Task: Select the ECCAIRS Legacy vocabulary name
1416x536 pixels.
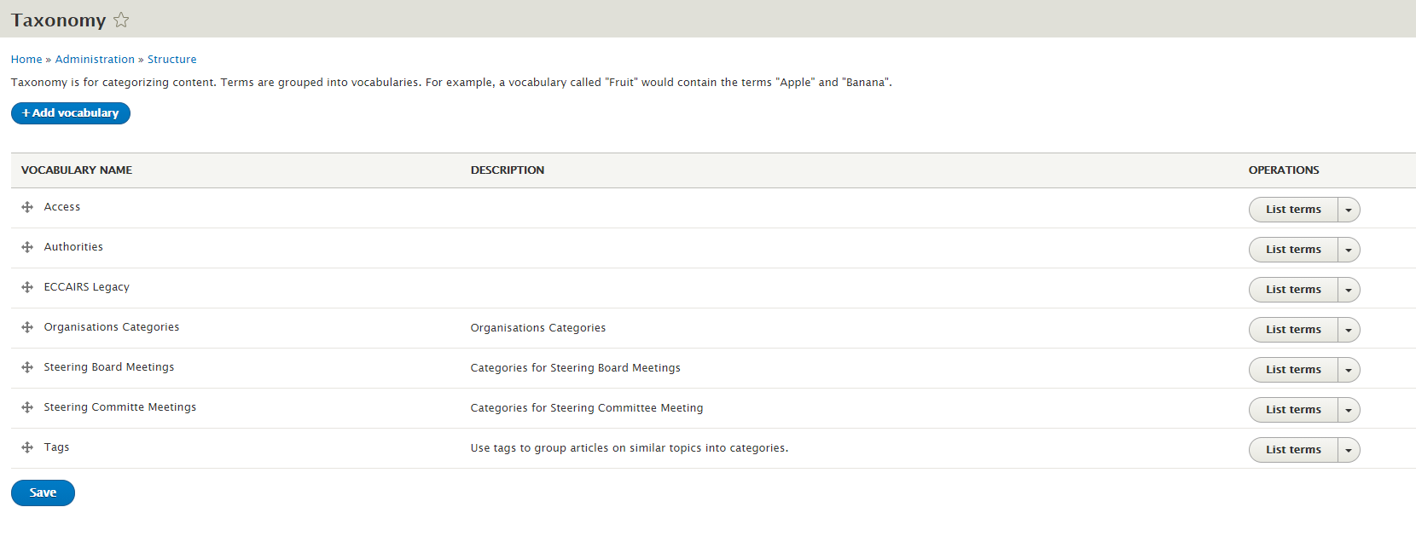Action: click(x=87, y=287)
